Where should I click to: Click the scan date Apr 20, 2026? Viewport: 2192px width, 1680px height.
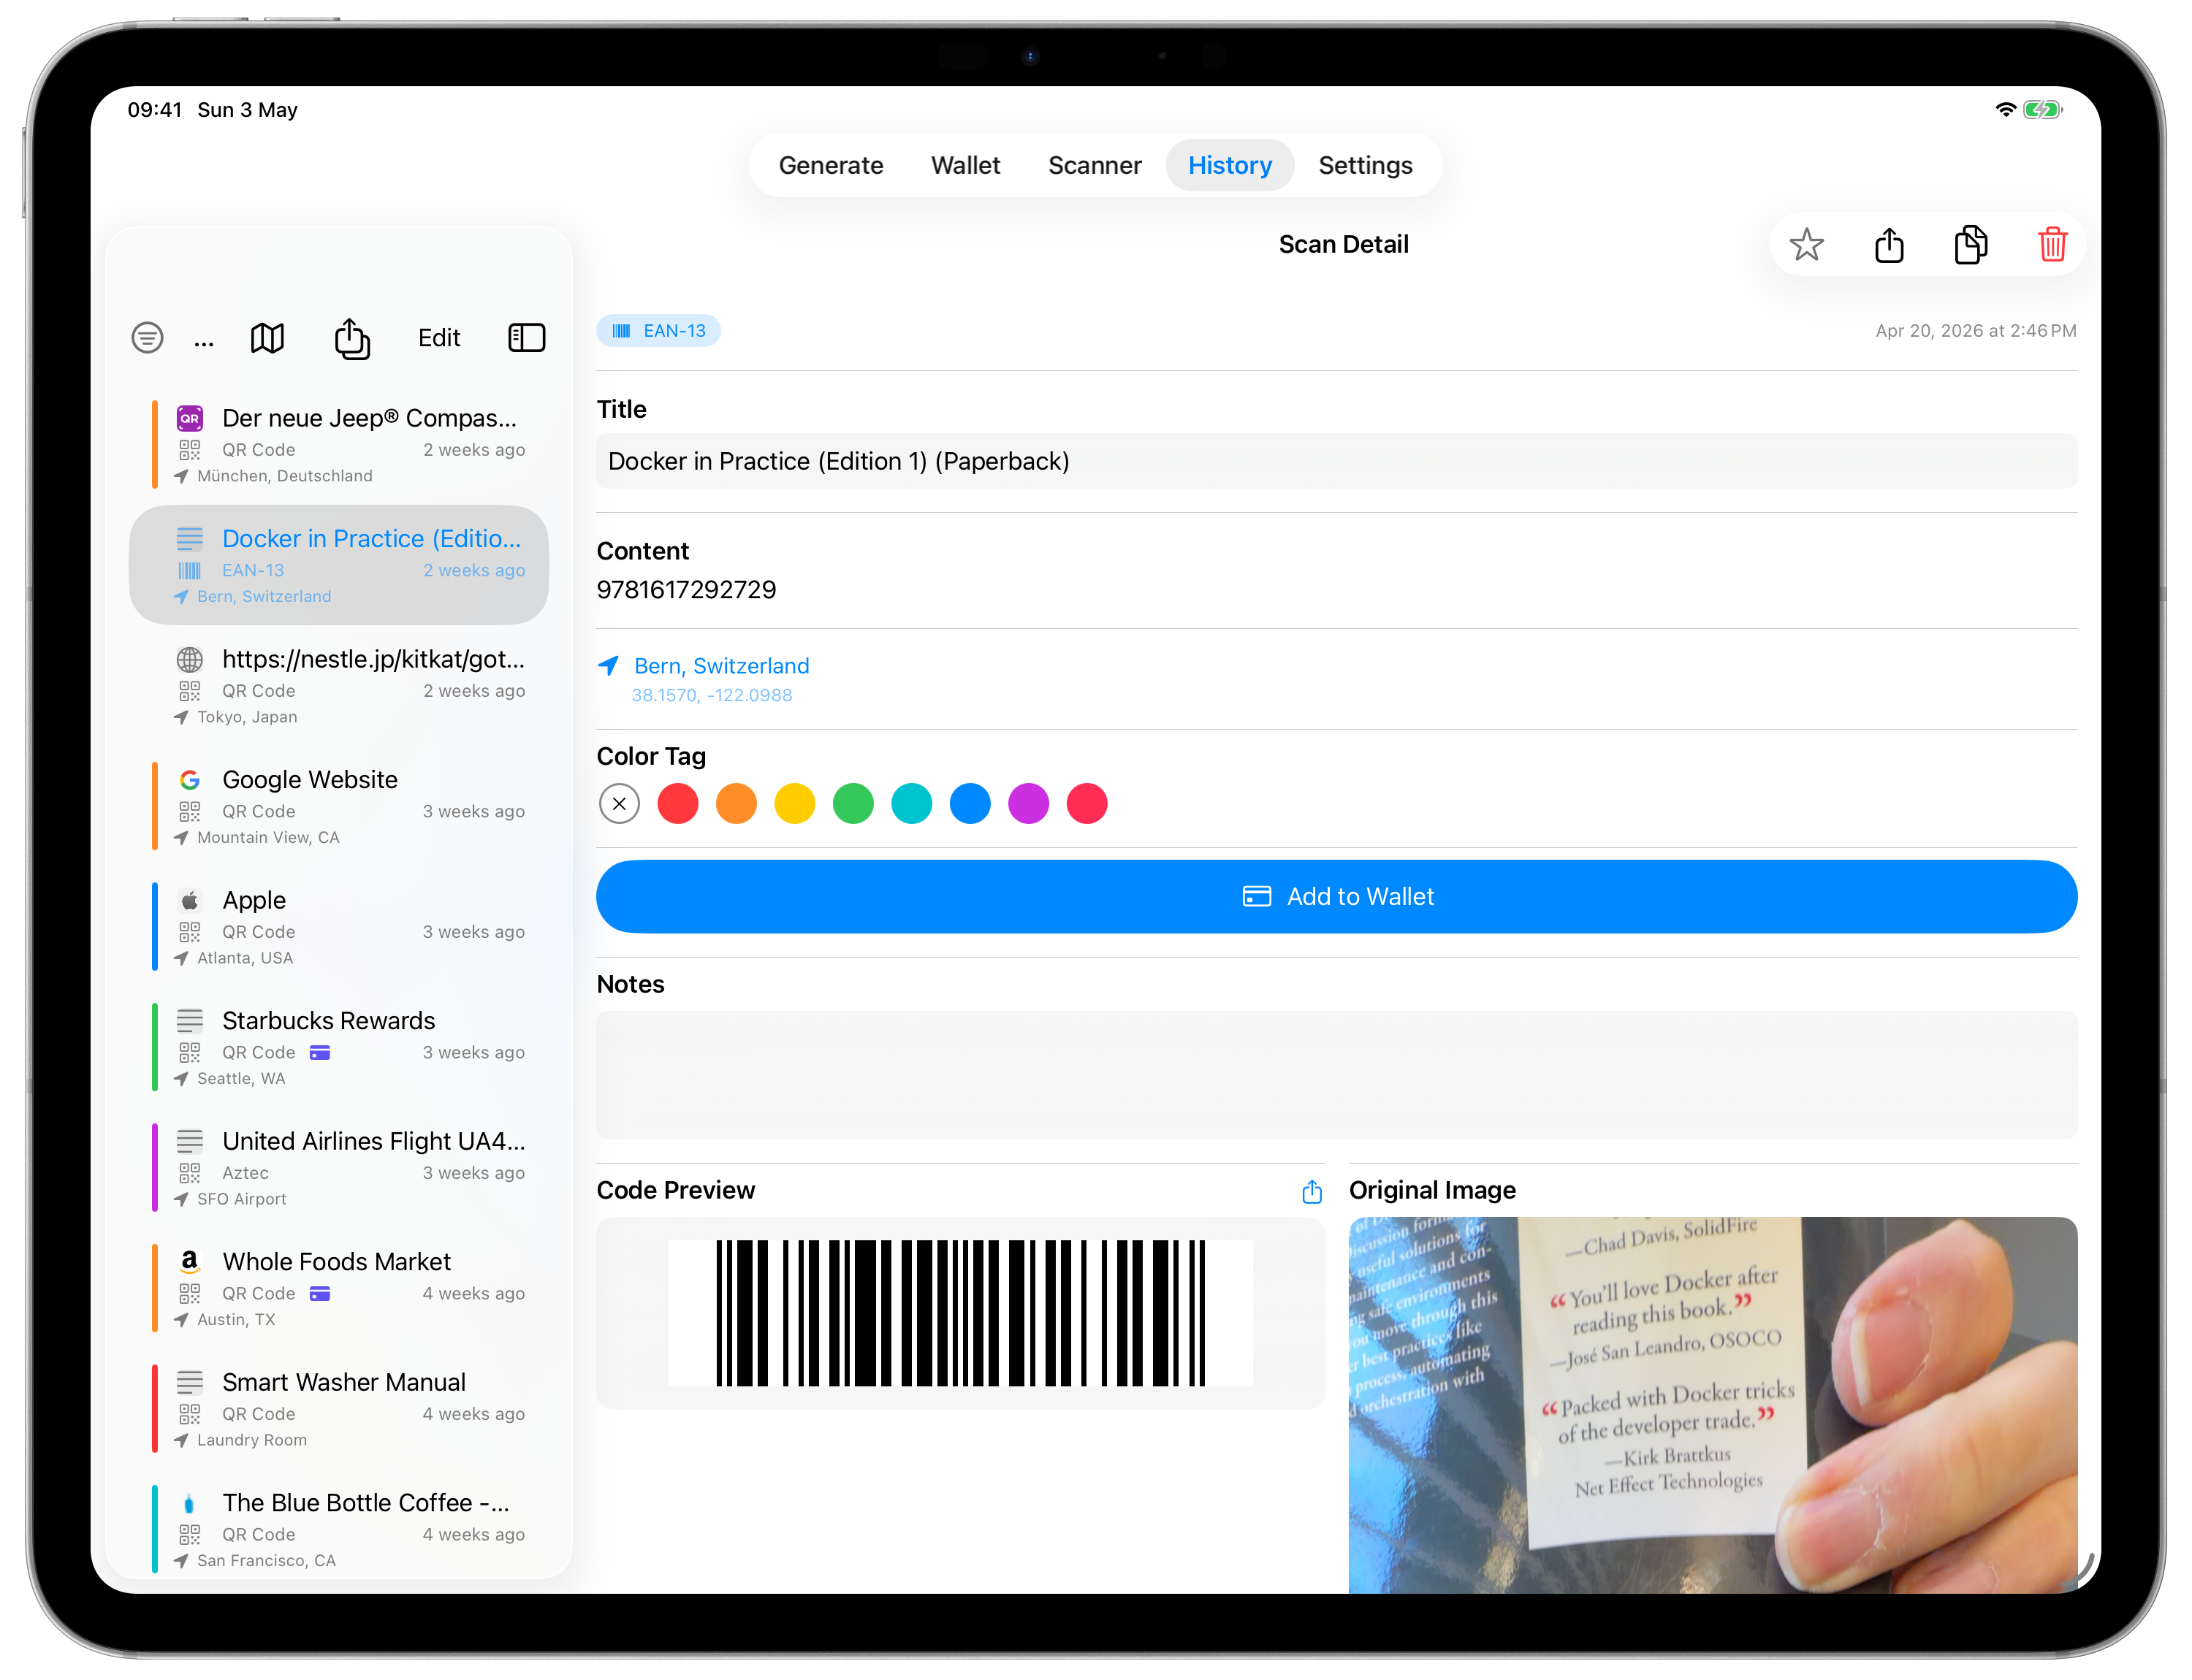pos(1975,331)
